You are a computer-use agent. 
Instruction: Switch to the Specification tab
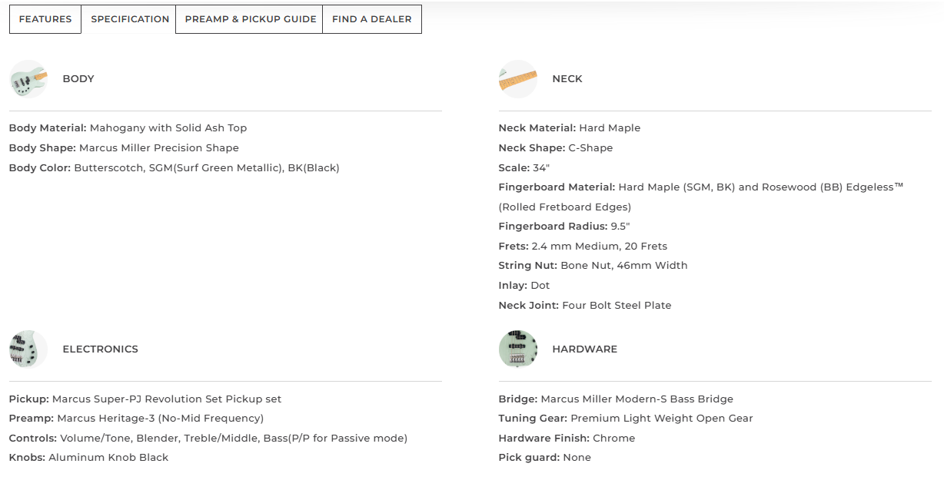[x=130, y=19]
